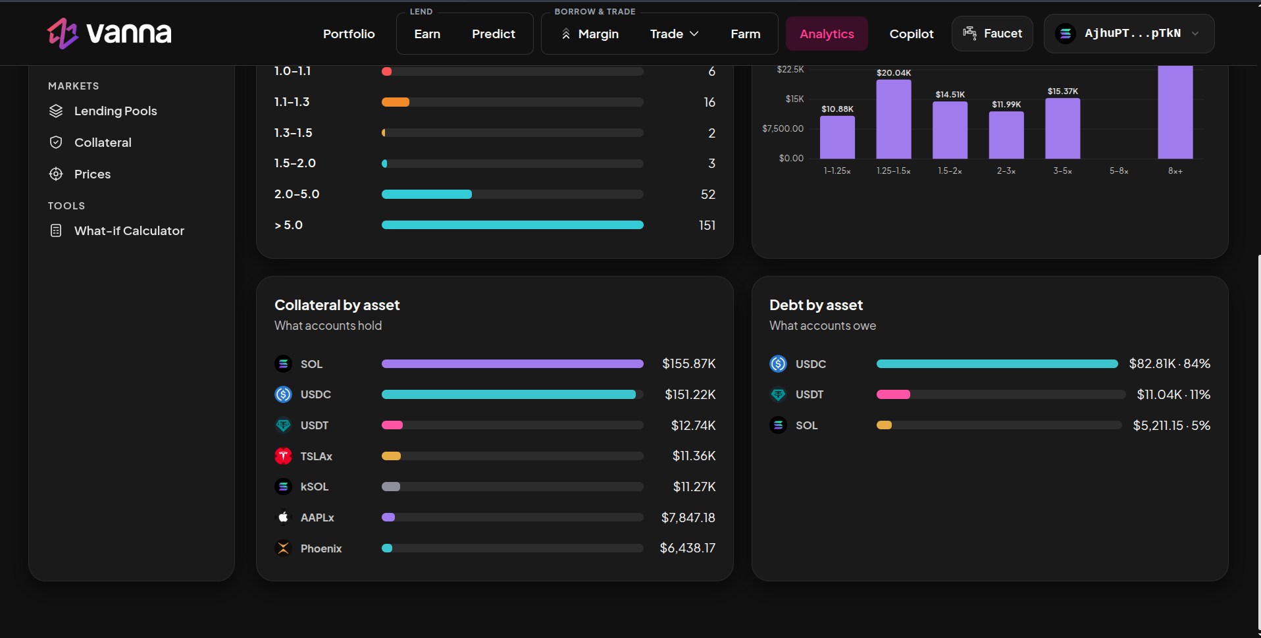
Task: Select the Analytics tab
Action: [x=827, y=34]
